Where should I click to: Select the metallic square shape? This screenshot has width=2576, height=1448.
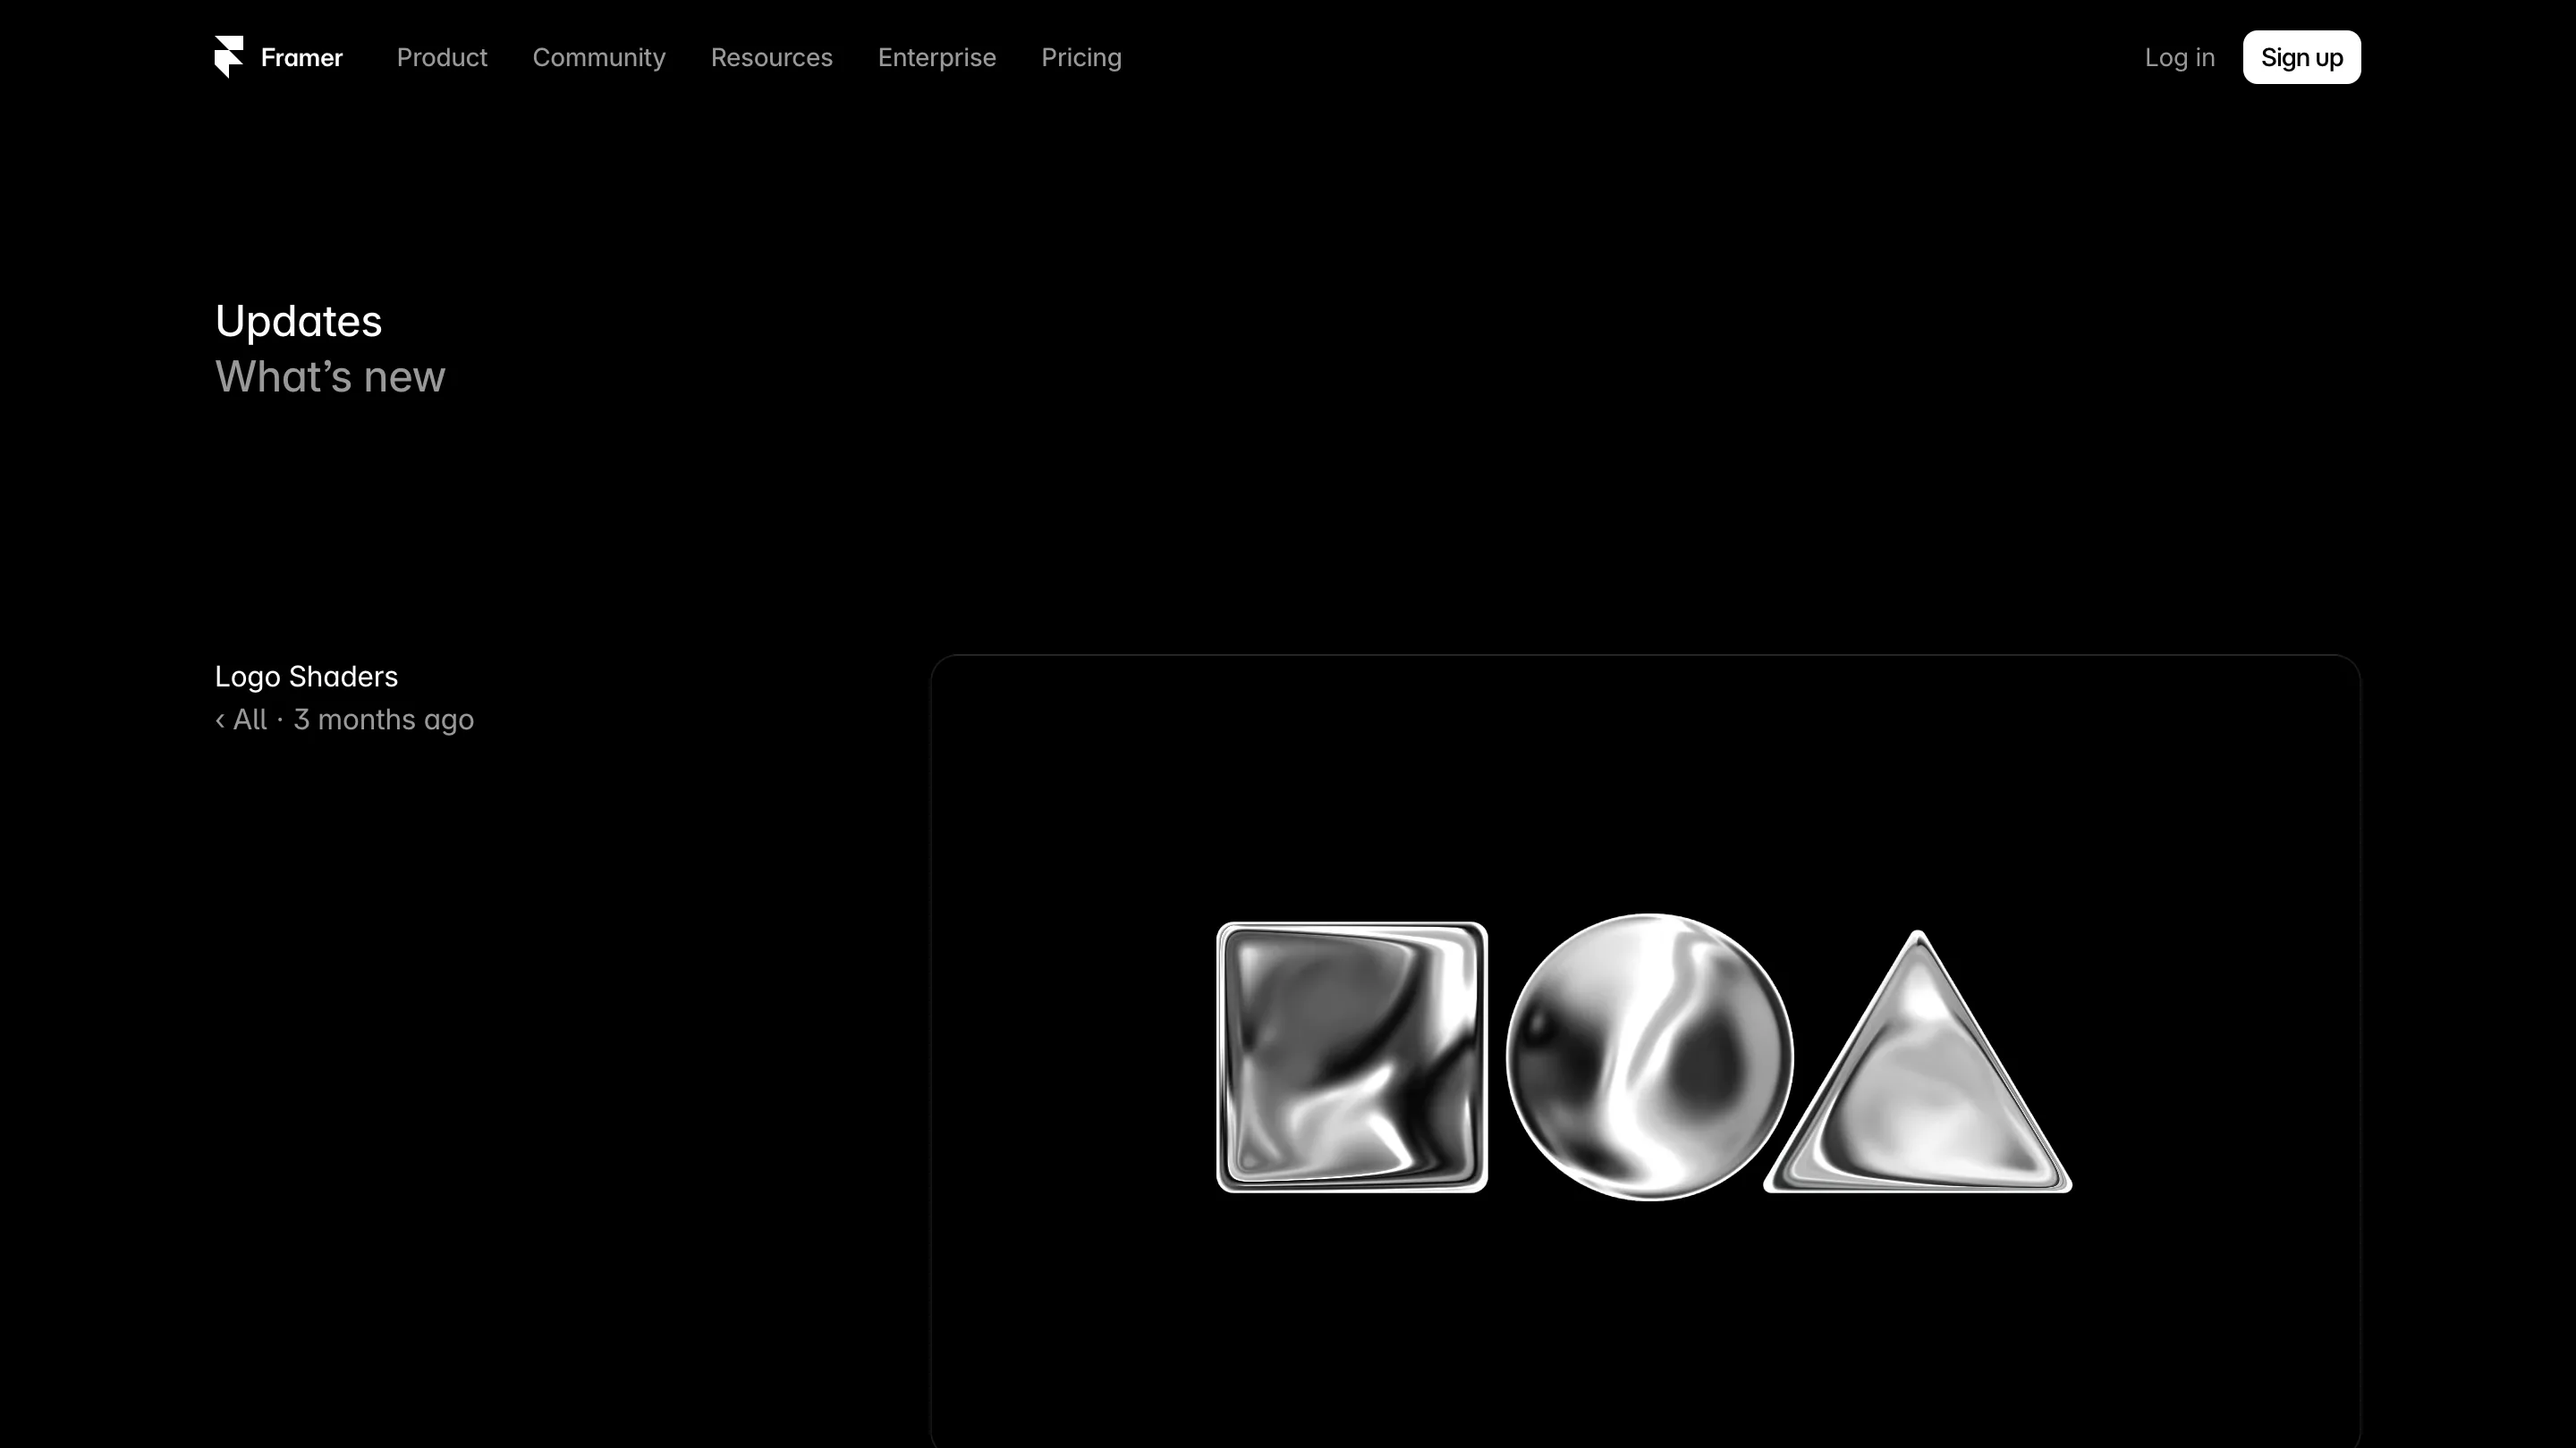pyautogui.click(x=1352, y=1057)
